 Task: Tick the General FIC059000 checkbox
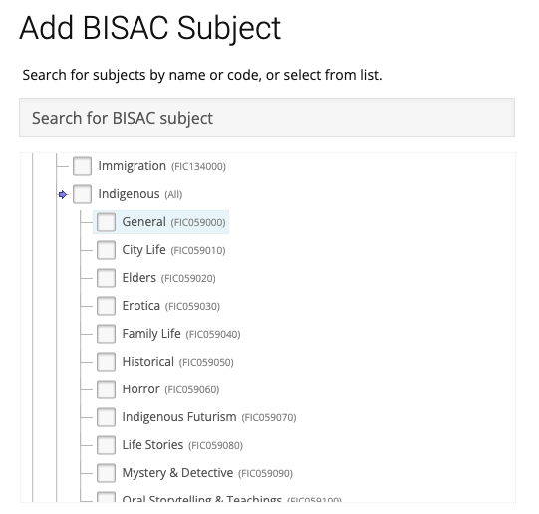click(x=106, y=222)
